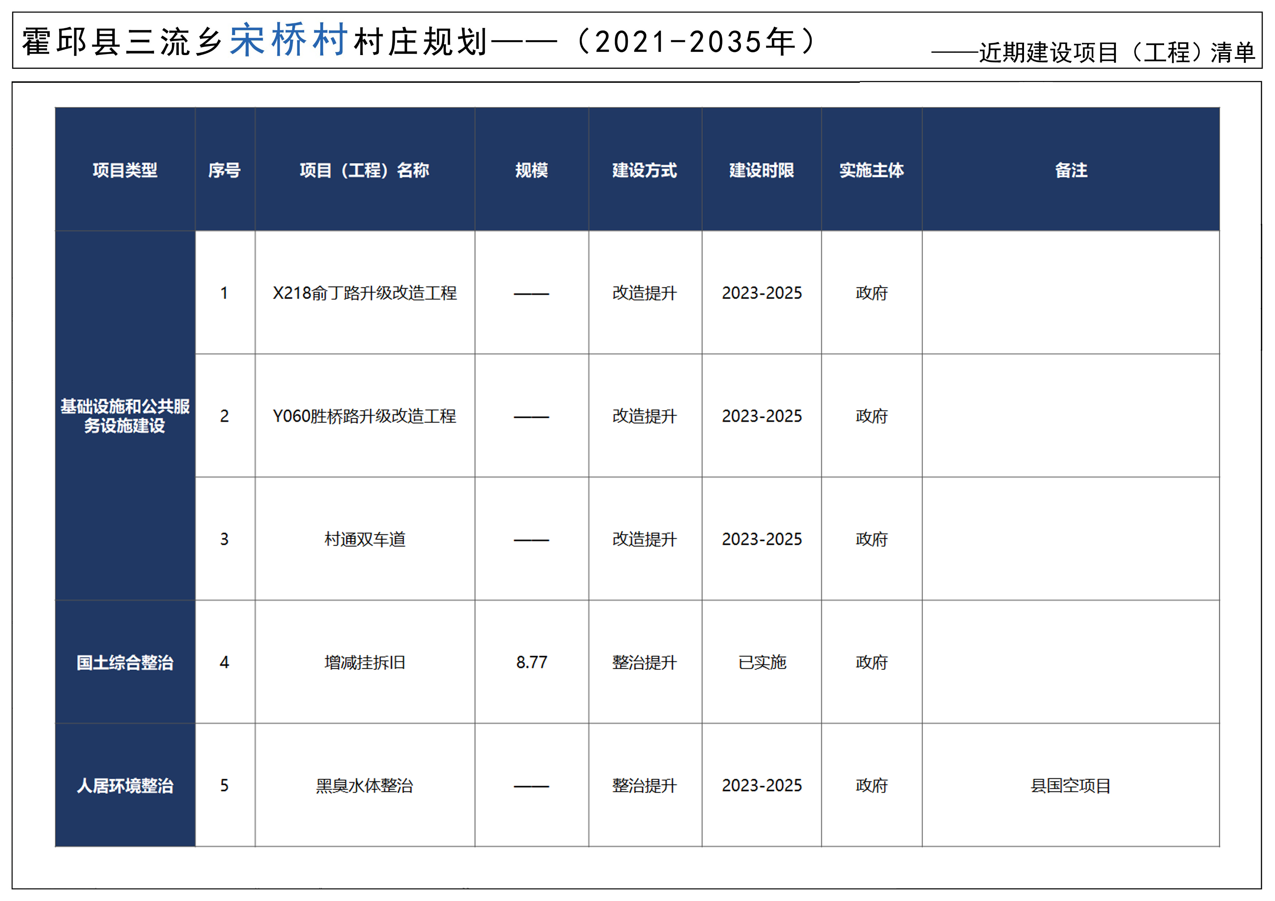Select the Y060胜桥路升级改造工程 cell

364,416
